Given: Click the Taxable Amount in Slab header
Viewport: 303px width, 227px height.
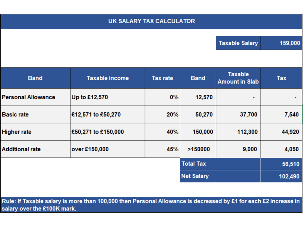Looking at the screenshot, I should 238,78.
